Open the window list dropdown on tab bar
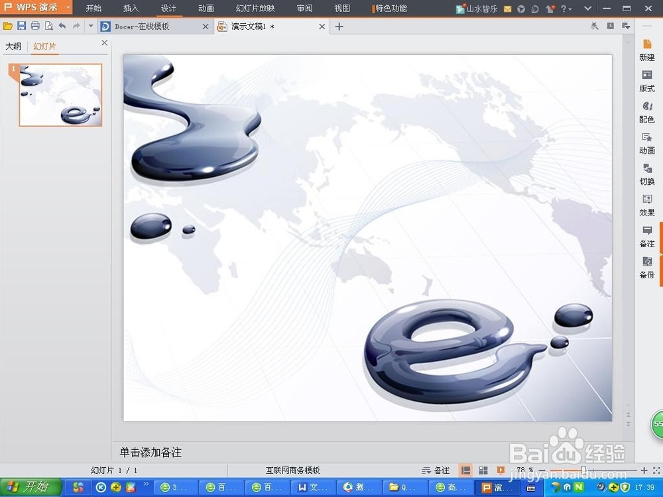This screenshot has height=497, width=663. [627, 27]
